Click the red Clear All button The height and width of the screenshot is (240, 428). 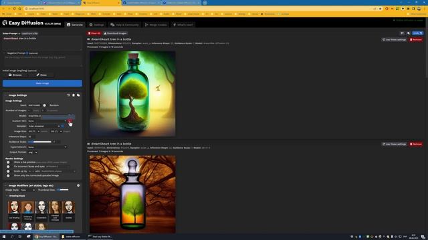click(x=94, y=33)
